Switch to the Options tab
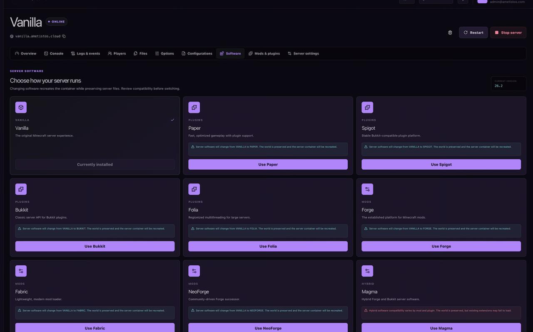Screen dimensions: 533x332 coord(164,53)
